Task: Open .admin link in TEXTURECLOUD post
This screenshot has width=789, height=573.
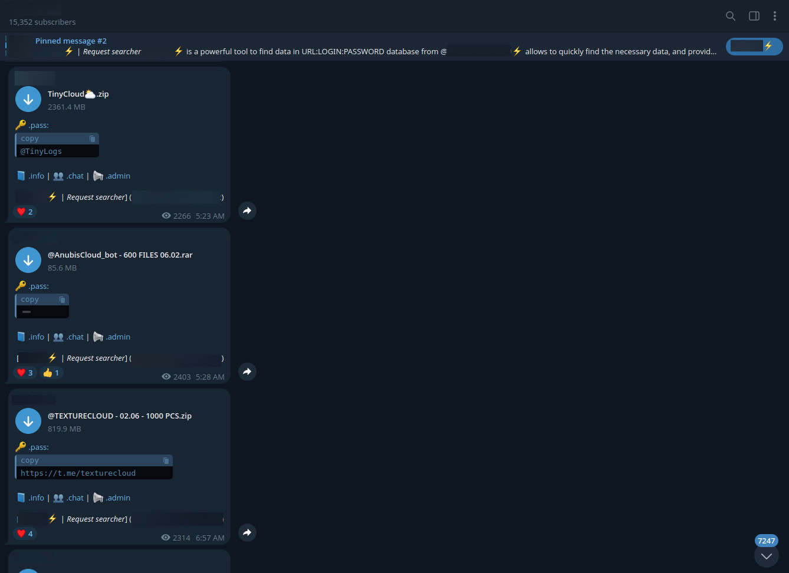Action: [x=118, y=498]
